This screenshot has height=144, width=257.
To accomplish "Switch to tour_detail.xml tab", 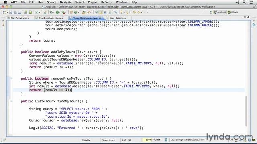I will [x=118, y=18].
